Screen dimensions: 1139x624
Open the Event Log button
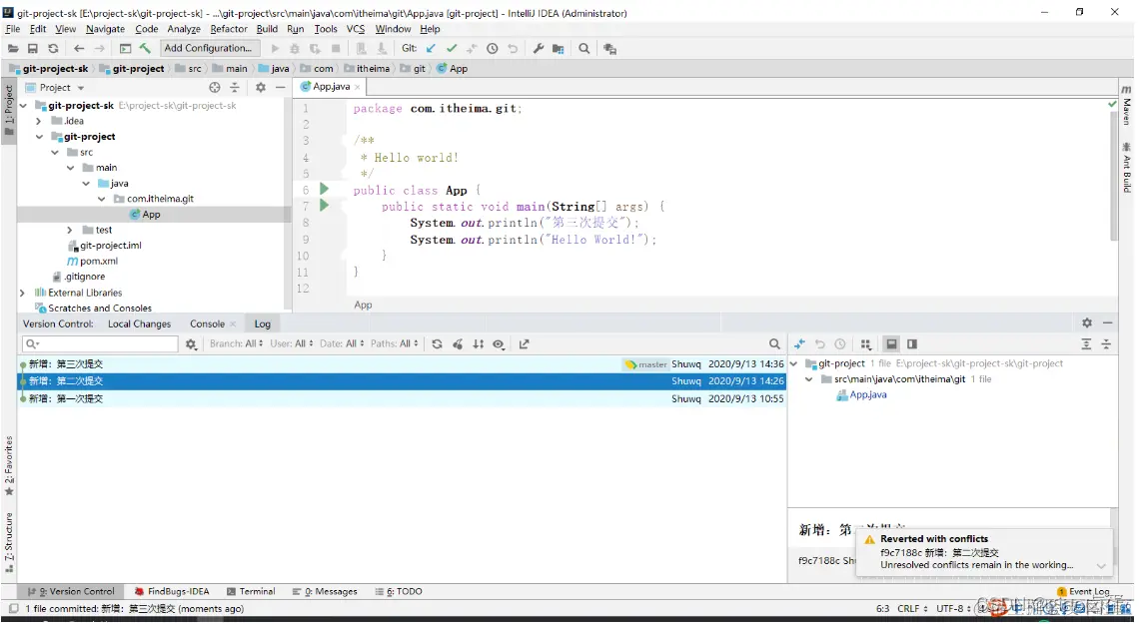1083,592
